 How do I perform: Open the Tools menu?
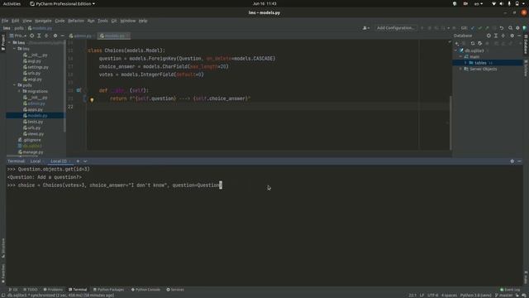coord(102,21)
